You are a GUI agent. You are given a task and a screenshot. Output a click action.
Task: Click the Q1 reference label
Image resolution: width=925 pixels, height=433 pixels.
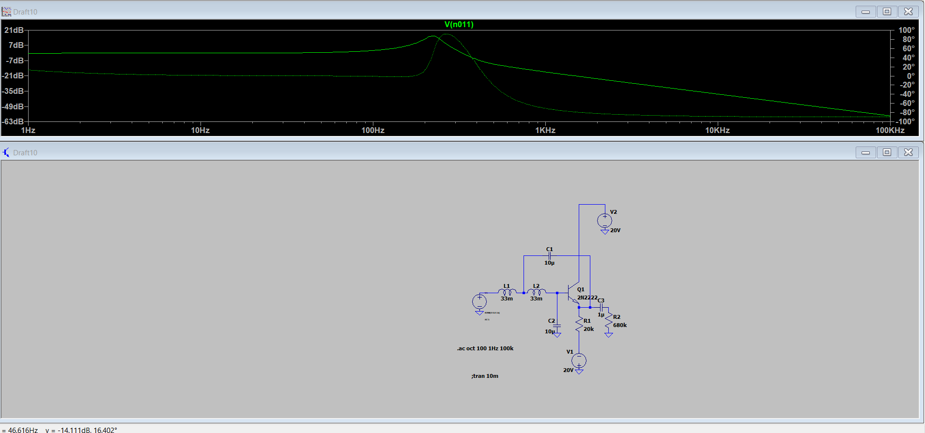[x=581, y=289]
